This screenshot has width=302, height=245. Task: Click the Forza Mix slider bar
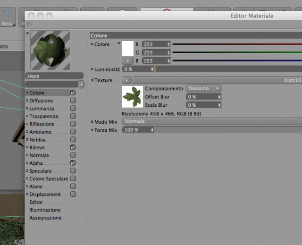[x=228, y=130]
